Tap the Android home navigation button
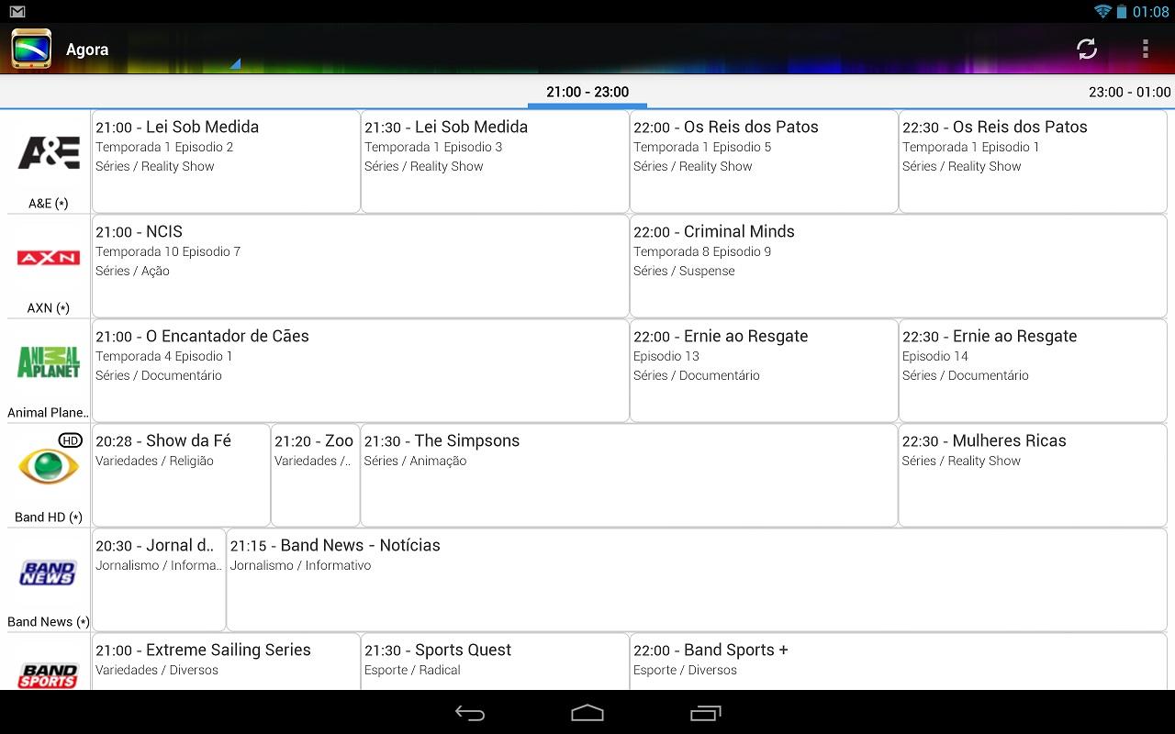This screenshot has height=734, width=1175. coord(587,713)
